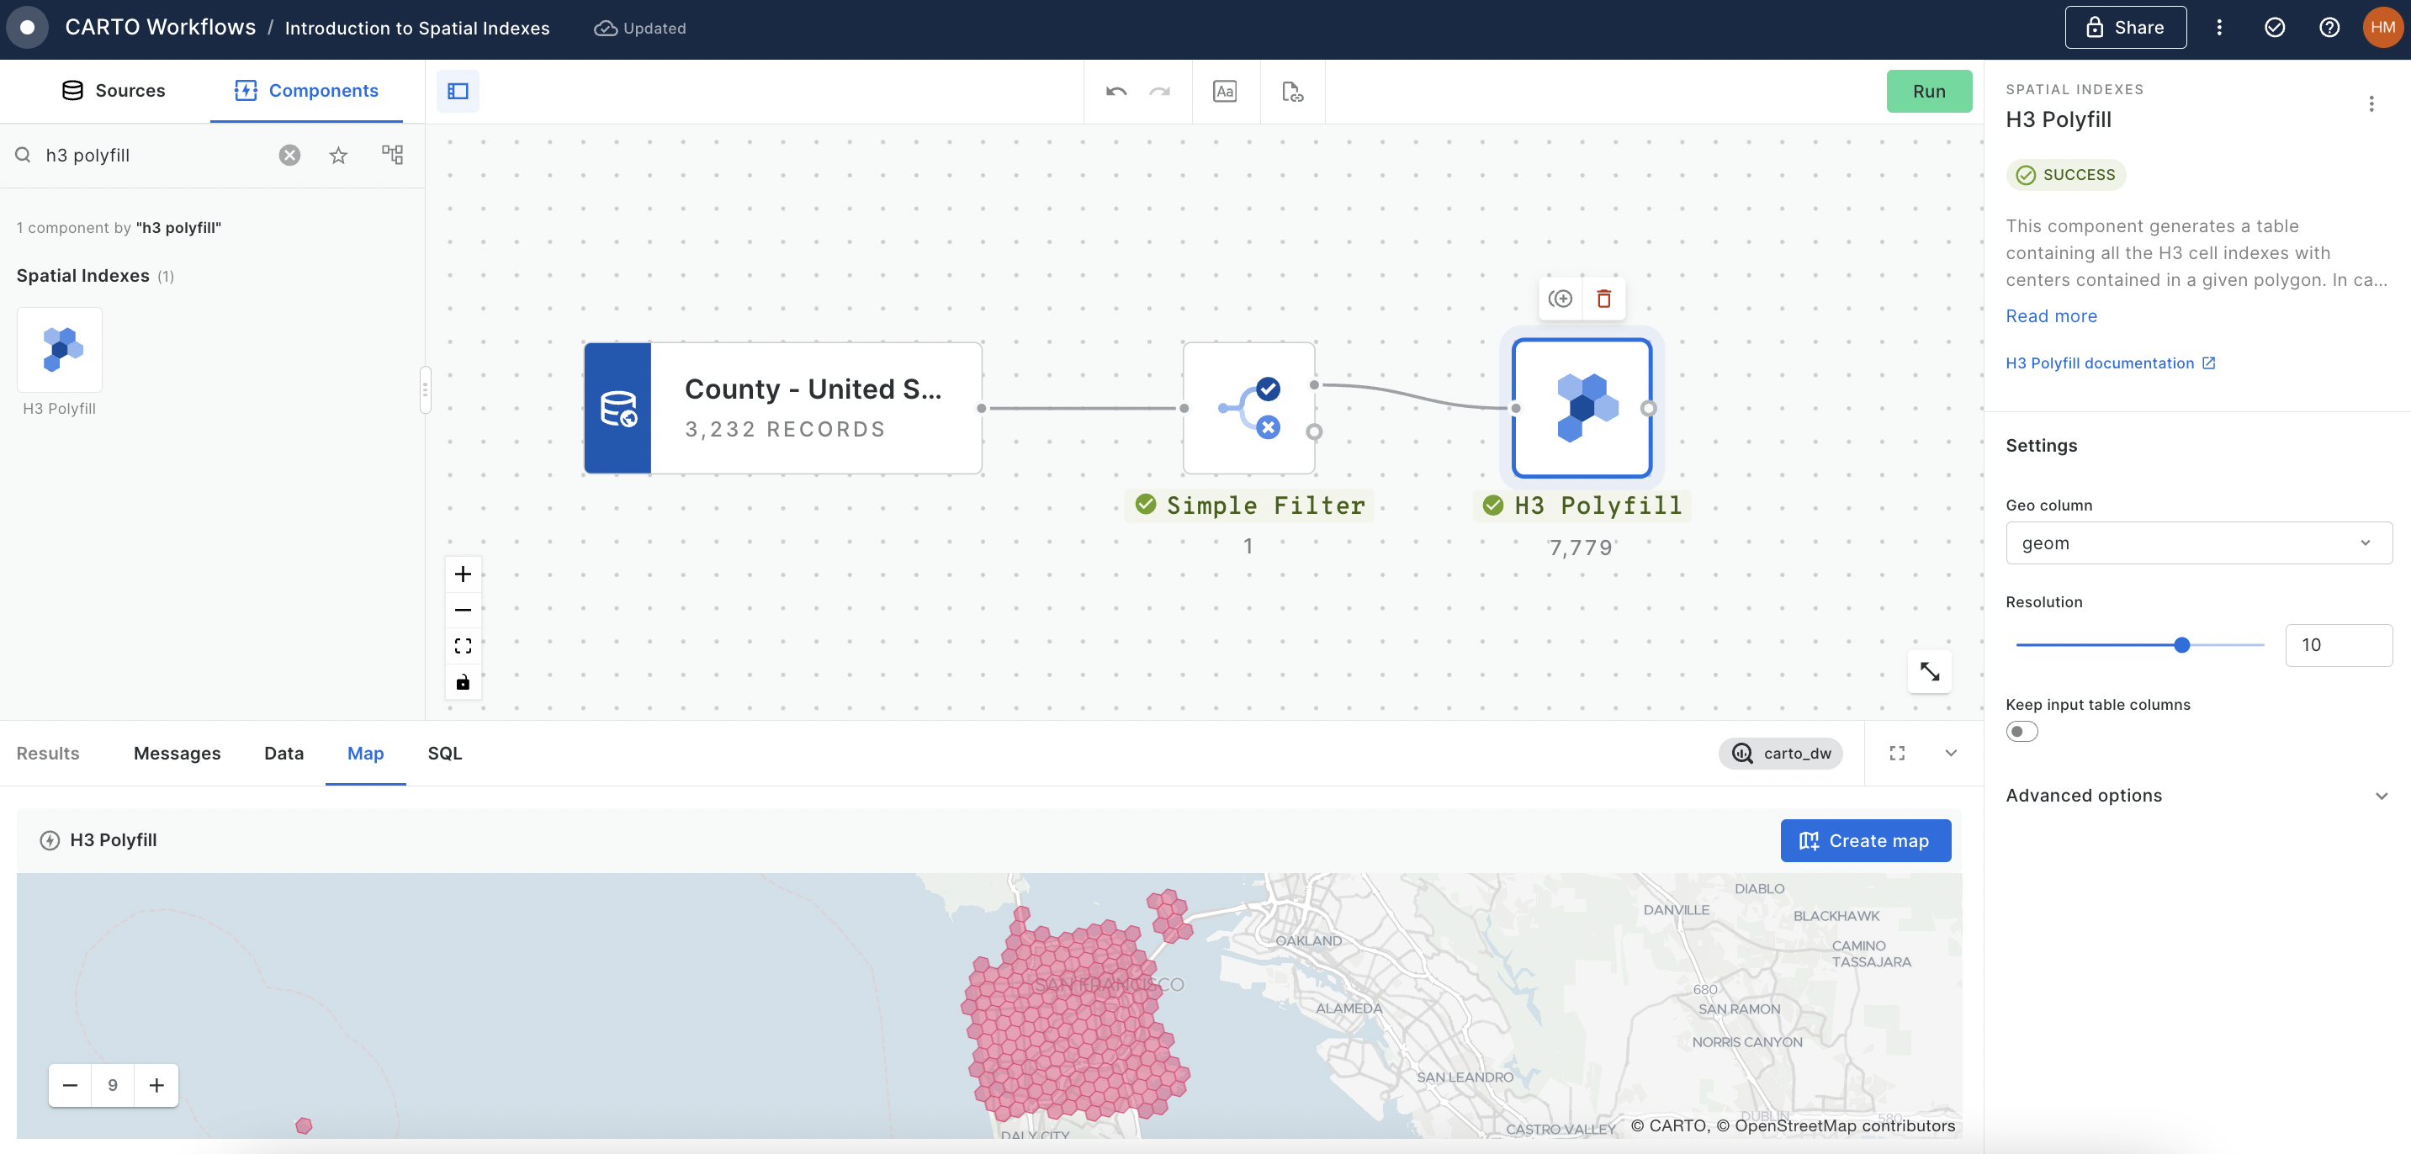Click the redo arrow
The height and width of the screenshot is (1154, 2411).
tap(1159, 91)
